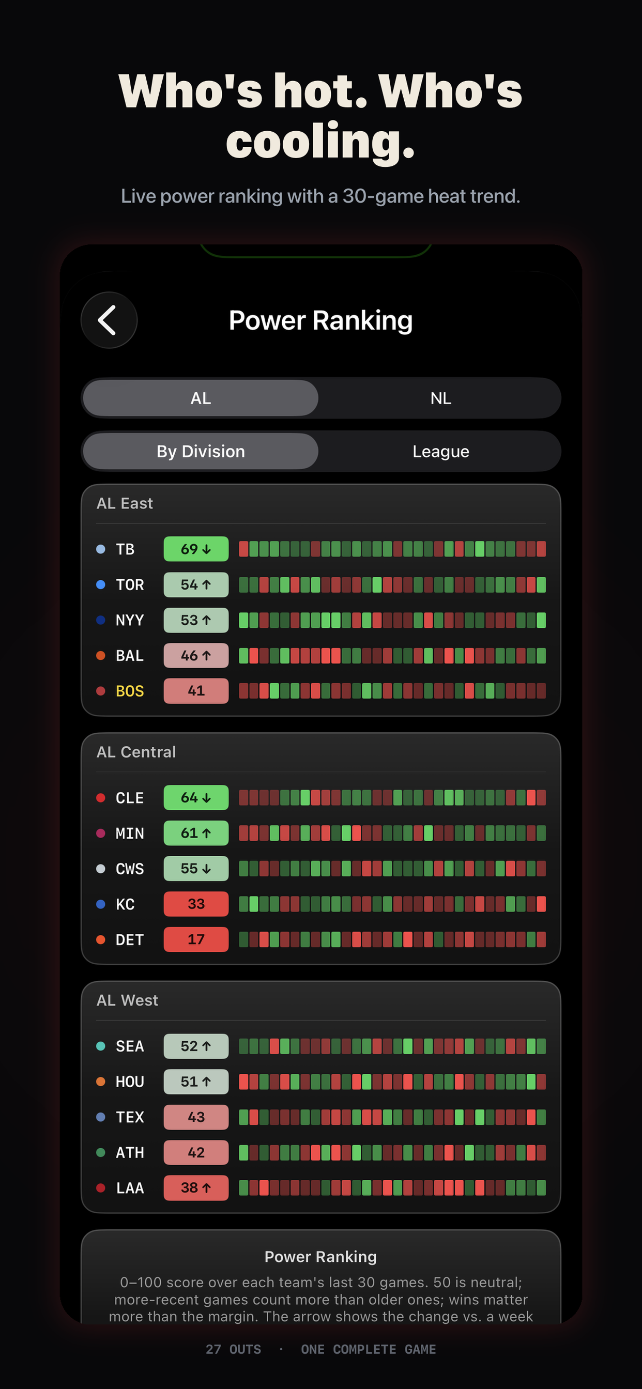Viewport: 642px width, 1389px height.
Task: Click the HOU color dot
Action: [100, 1082]
